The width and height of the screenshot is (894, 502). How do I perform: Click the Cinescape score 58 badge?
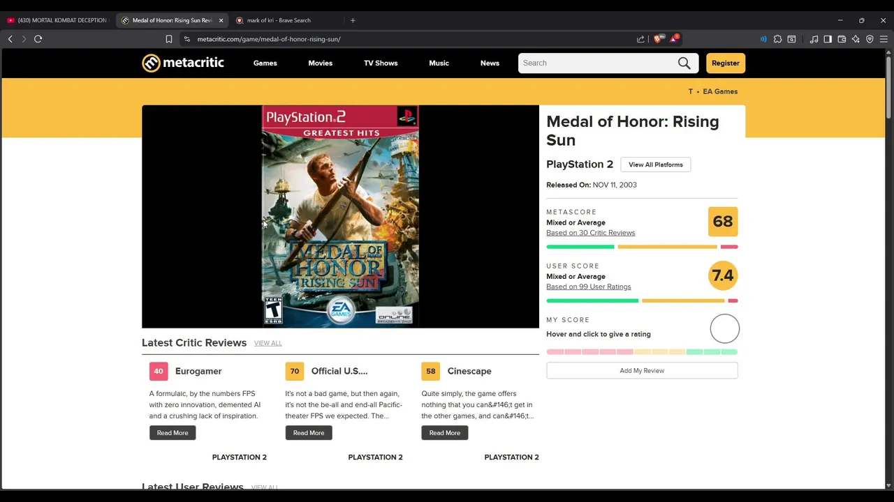click(x=431, y=371)
